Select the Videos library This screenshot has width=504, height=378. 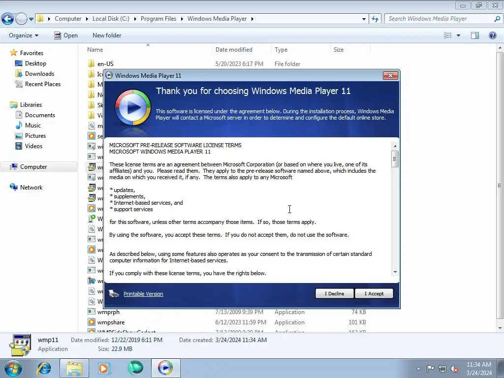(33, 146)
